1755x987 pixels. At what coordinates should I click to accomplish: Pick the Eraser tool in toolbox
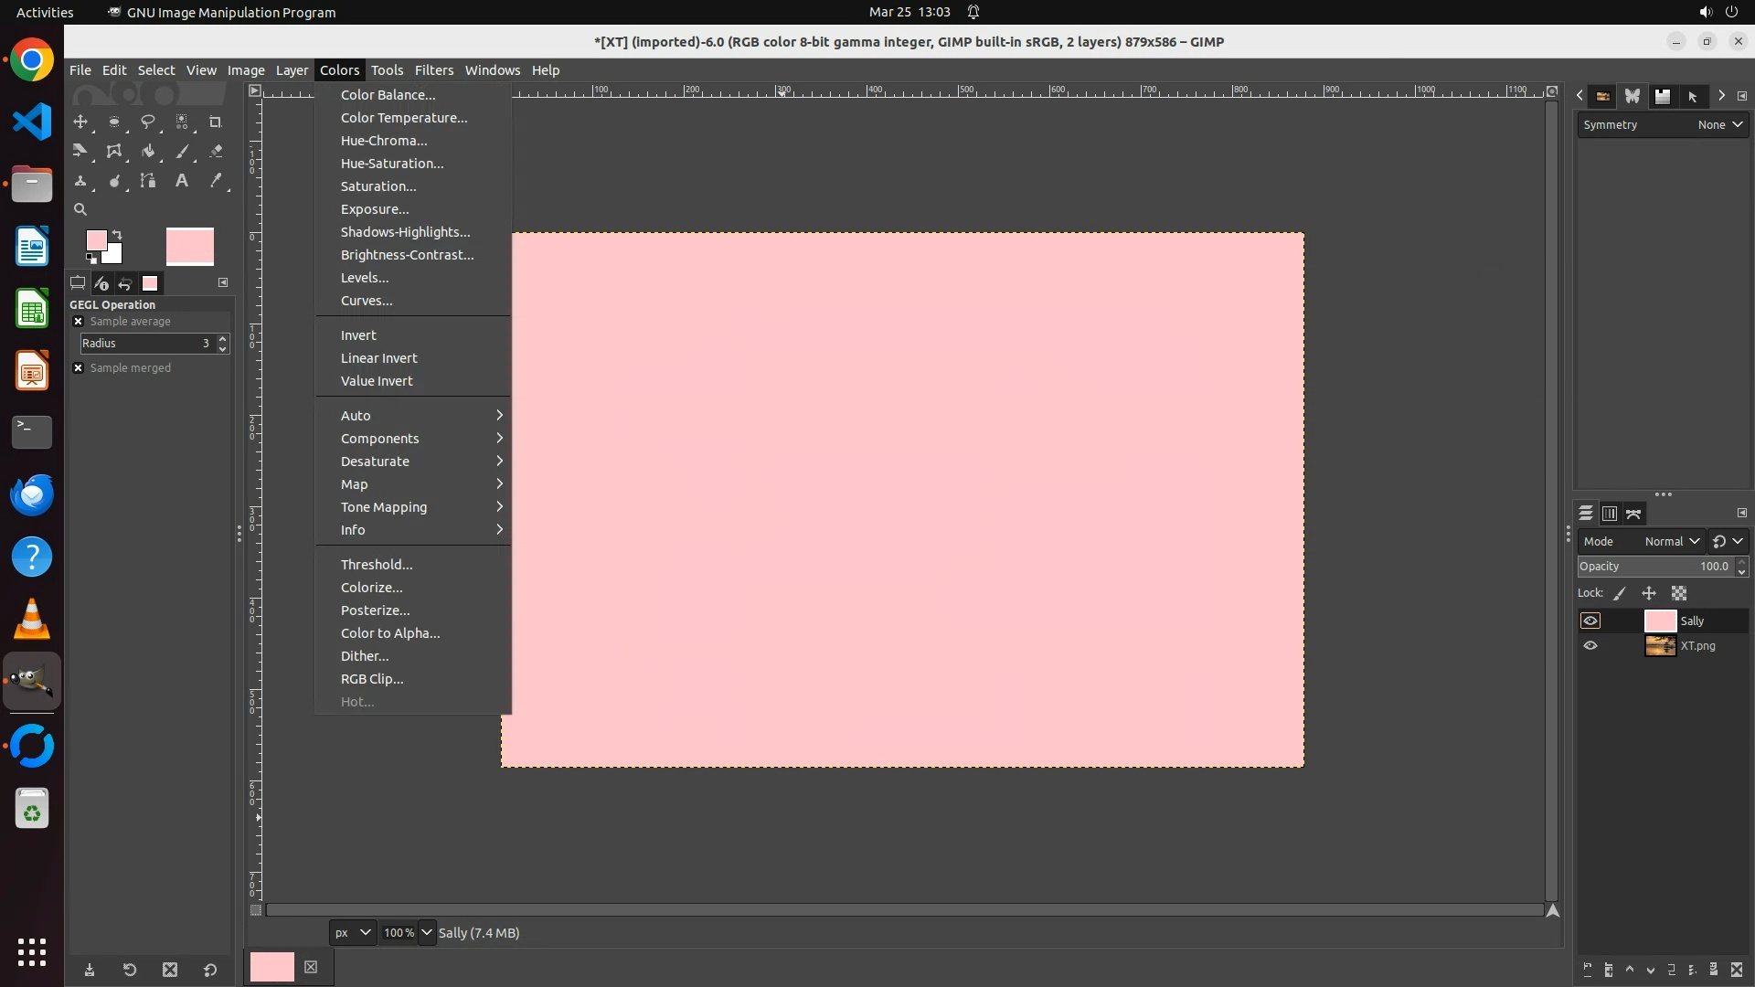coord(216,152)
